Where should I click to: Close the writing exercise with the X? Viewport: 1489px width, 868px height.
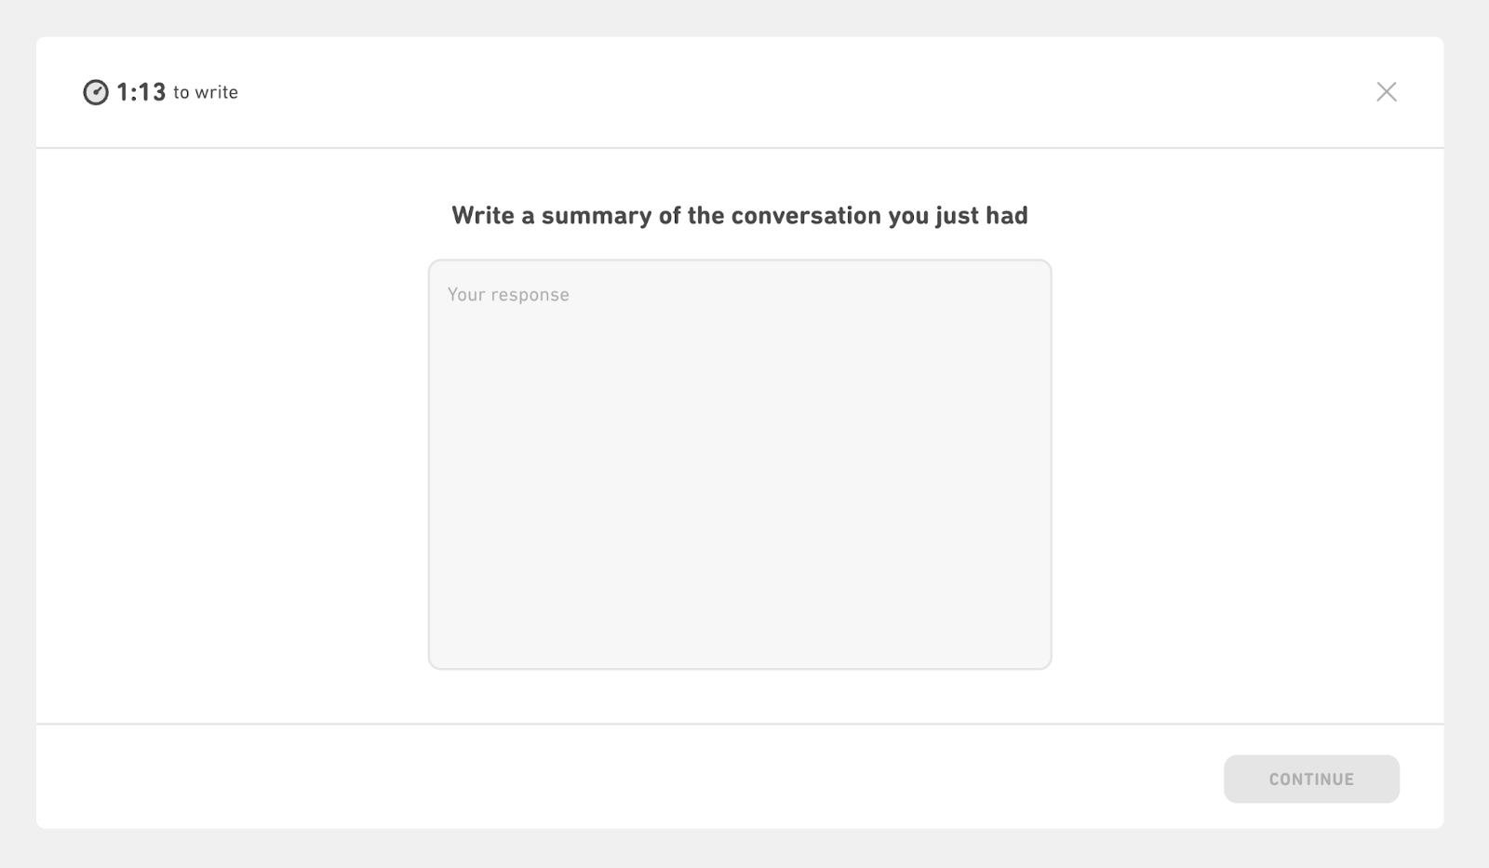pos(1386,91)
